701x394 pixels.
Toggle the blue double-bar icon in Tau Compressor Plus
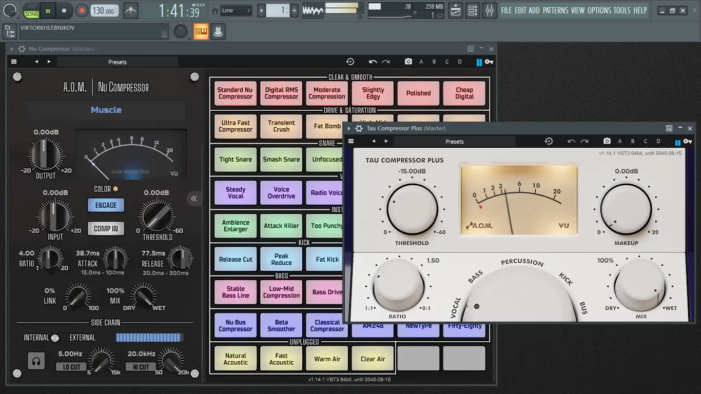(678, 142)
